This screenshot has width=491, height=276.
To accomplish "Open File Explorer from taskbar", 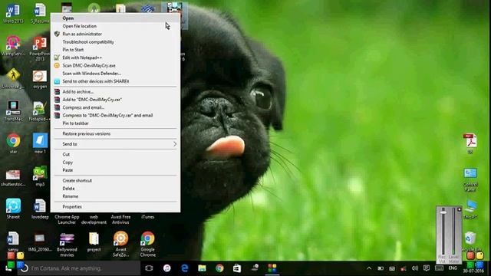I will tap(202, 268).
